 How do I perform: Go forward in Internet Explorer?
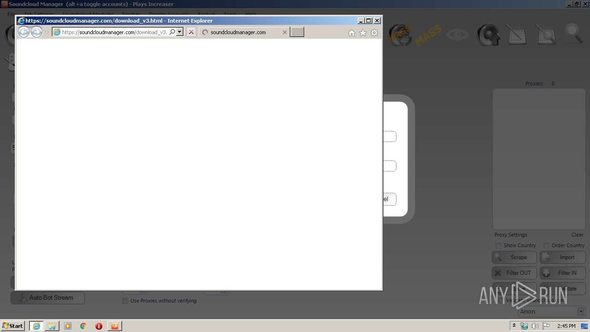pos(36,32)
